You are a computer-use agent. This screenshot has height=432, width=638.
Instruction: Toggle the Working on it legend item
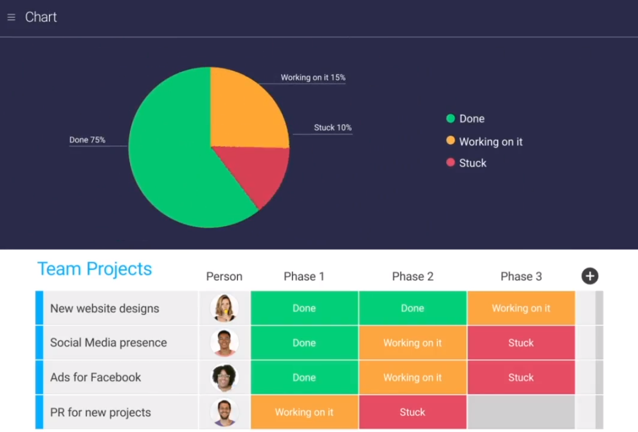tap(484, 142)
